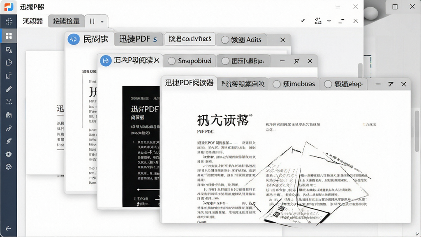
Task: Click the dash icon in main toolbar
Action: coord(341,21)
